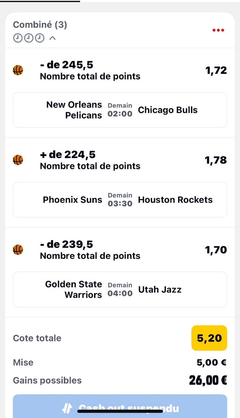Select the 'Combiné (3)' header title

coord(40,25)
